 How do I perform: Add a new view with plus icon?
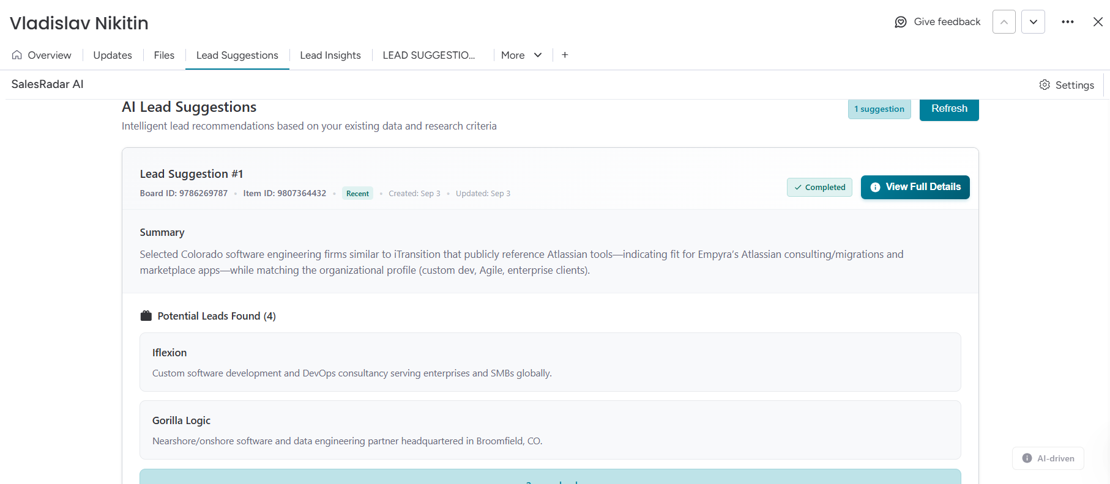click(x=565, y=55)
